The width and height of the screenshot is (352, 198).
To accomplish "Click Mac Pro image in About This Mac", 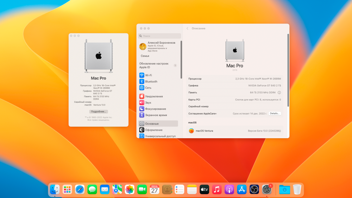I will coord(99,56).
